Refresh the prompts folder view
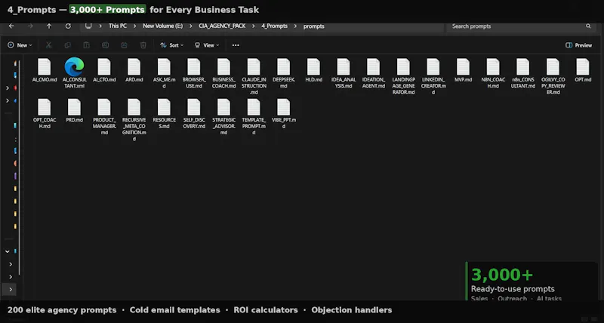The image size is (604, 323). [68, 26]
